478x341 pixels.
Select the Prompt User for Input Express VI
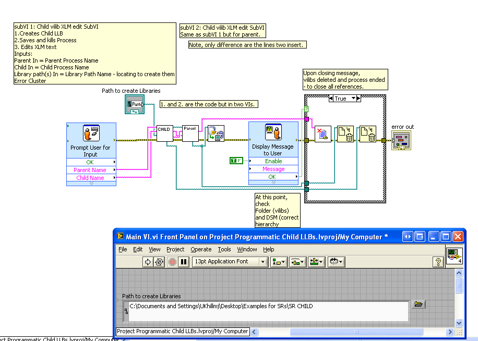pyautogui.click(x=91, y=133)
